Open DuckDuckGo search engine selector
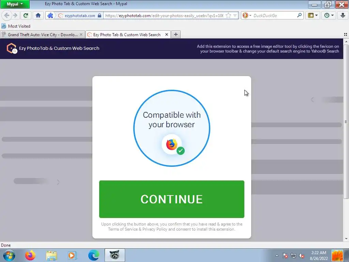The width and height of the screenshot is (349, 262). coord(247,15)
